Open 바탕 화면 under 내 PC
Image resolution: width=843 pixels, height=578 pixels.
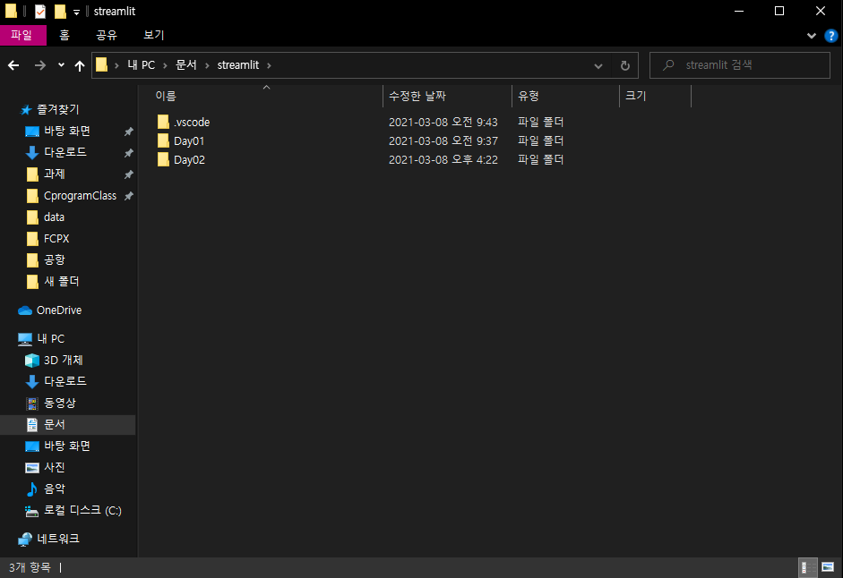pos(66,446)
